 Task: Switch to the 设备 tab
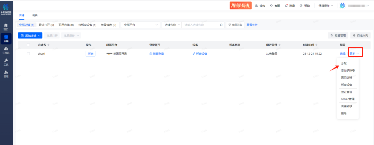tap(35, 16)
